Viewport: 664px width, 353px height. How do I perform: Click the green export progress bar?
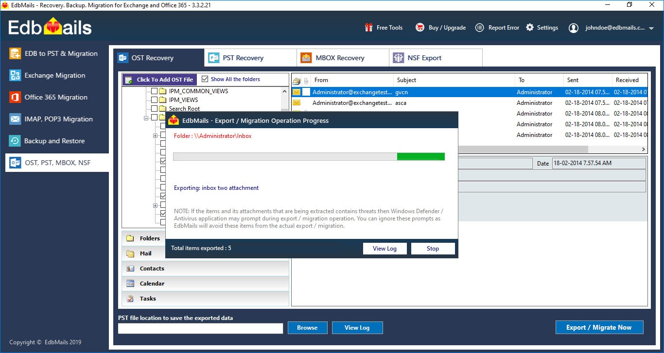tap(420, 156)
